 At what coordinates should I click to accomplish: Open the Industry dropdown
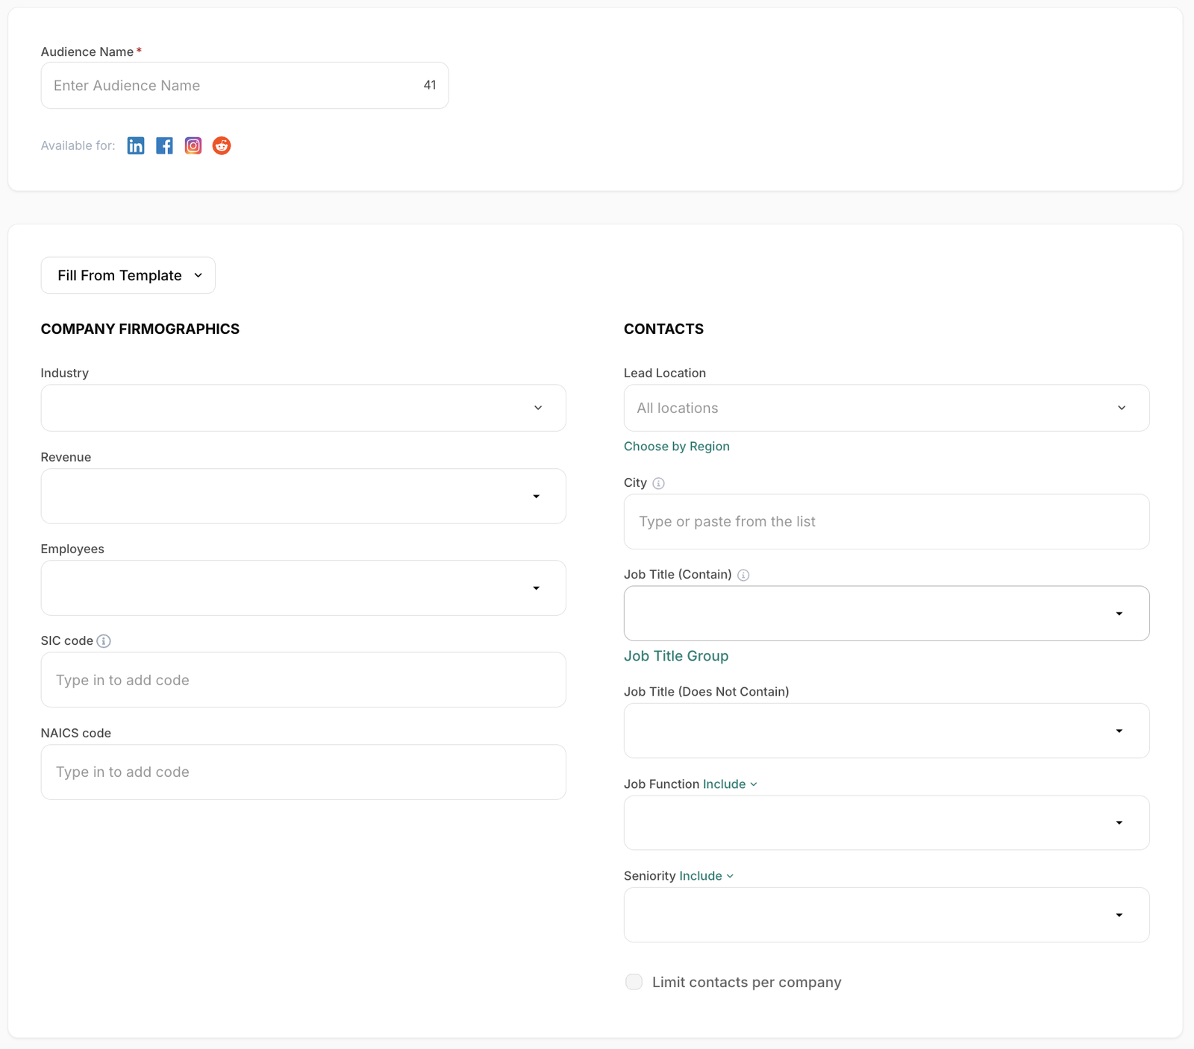tap(303, 408)
